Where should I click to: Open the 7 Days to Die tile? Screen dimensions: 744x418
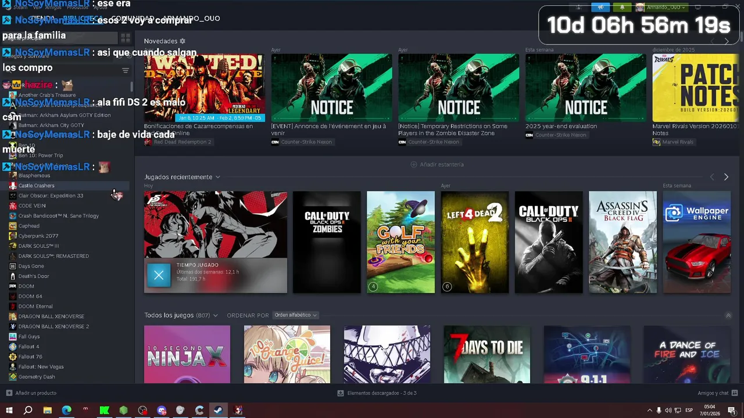point(487,354)
